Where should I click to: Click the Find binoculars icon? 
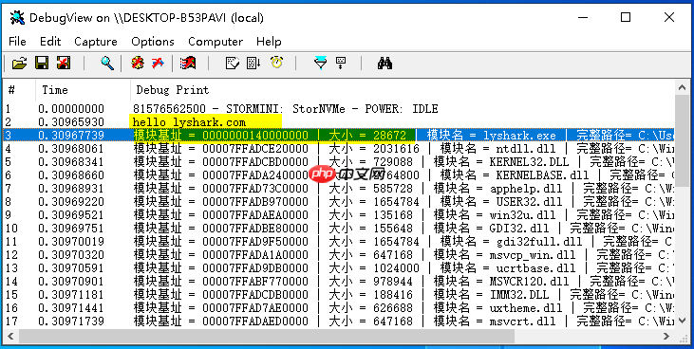point(385,64)
